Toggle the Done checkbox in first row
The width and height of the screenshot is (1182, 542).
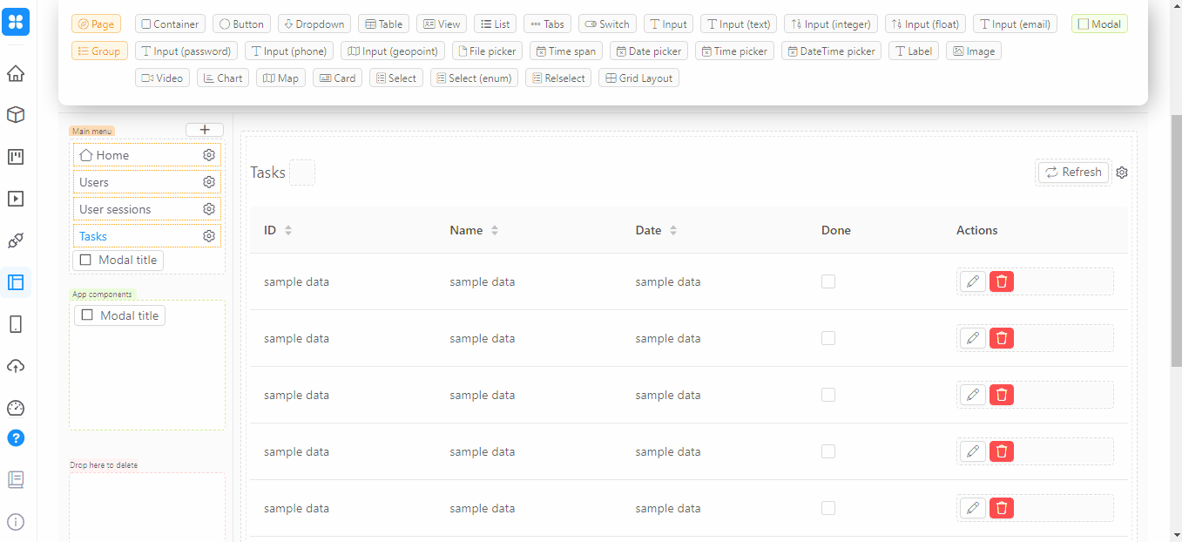point(828,281)
